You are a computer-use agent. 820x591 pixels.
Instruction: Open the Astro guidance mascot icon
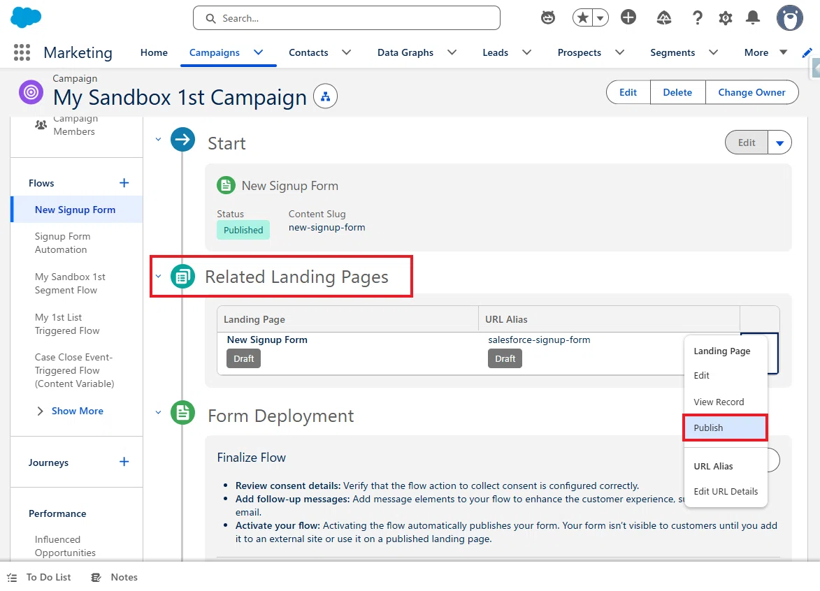click(547, 17)
